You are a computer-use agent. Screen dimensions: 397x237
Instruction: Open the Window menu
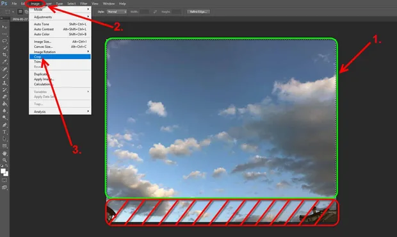coord(109,4)
